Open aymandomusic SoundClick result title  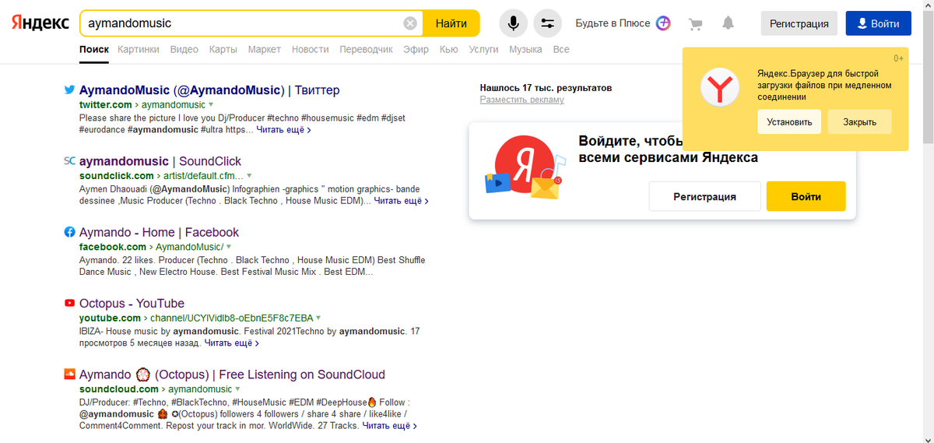click(160, 161)
